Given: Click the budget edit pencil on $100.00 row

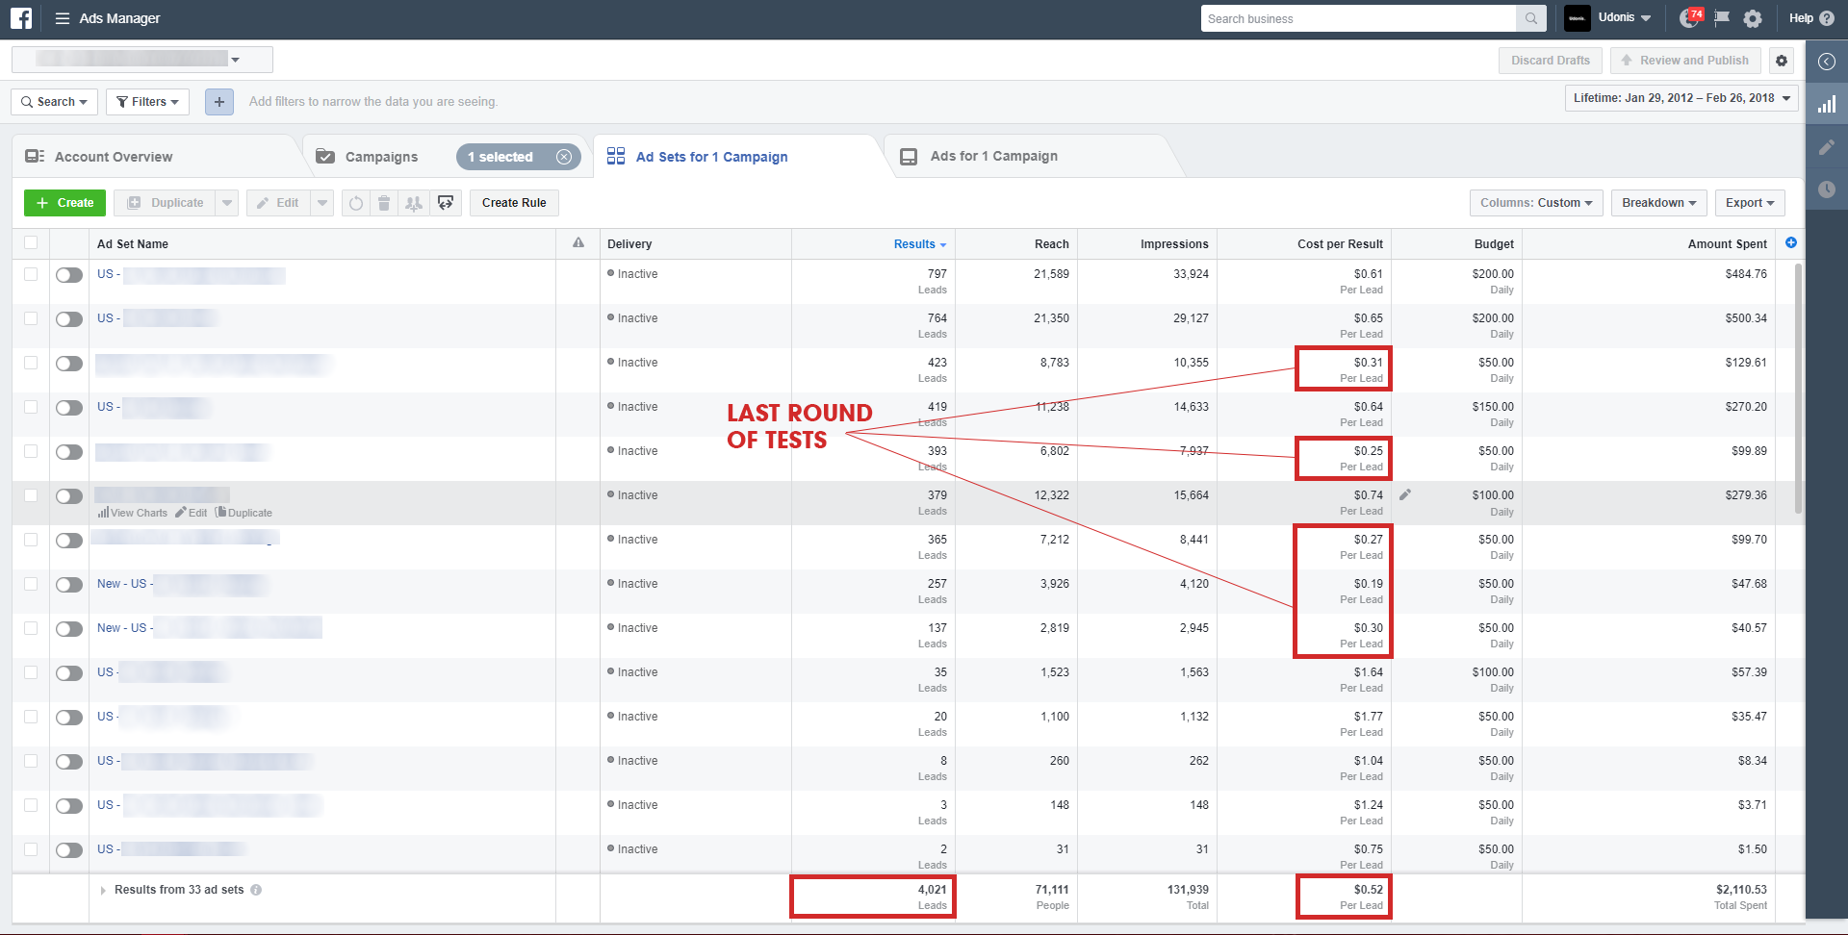Looking at the screenshot, I should click(1405, 494).
